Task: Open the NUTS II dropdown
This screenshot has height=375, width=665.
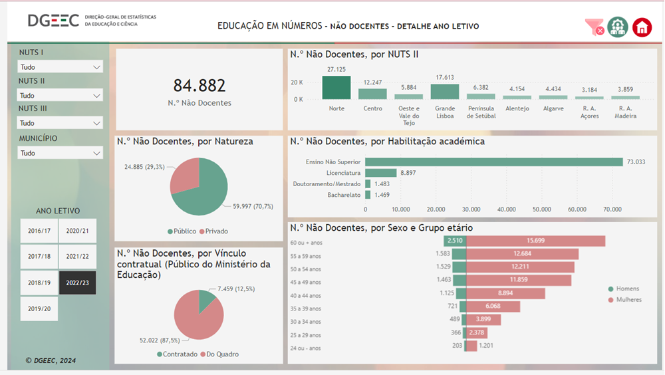Action: [x=60, y=96]
